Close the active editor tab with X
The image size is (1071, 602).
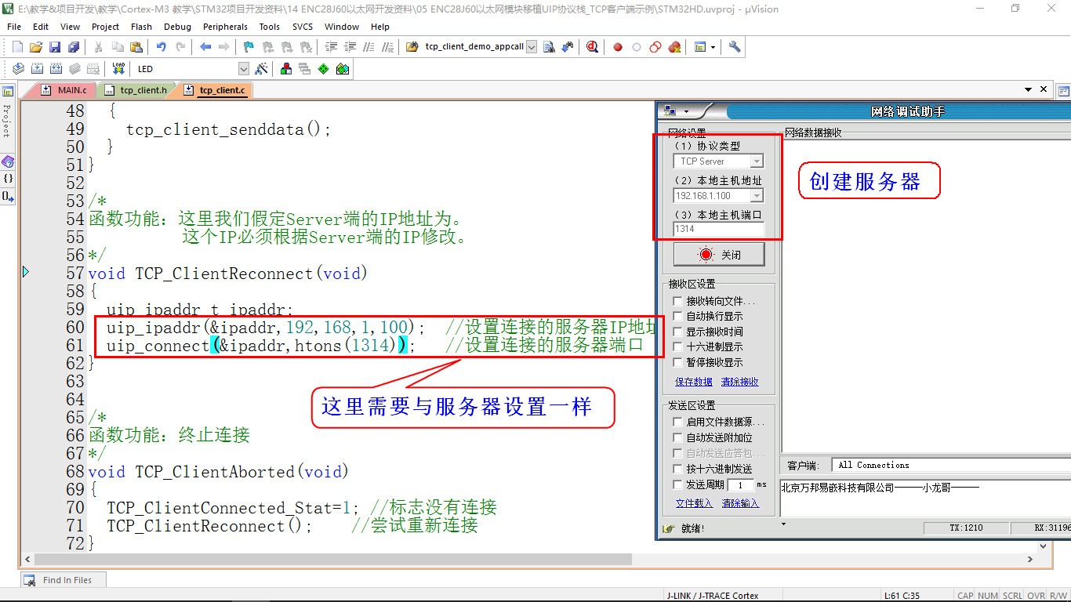[x=1044, y=90]
